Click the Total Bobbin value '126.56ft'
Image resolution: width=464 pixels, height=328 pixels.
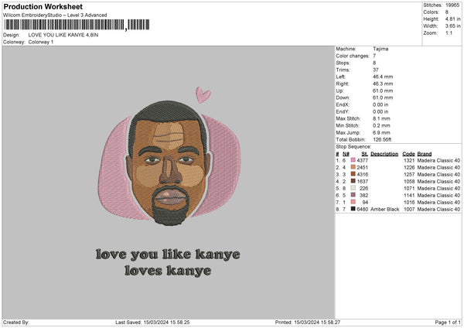point(382,139)
